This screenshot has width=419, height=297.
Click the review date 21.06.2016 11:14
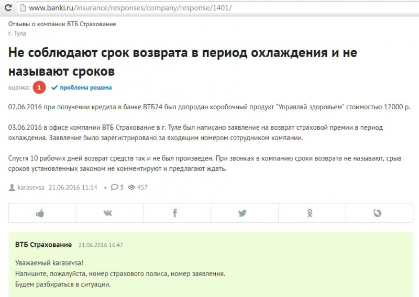[73, 187]
